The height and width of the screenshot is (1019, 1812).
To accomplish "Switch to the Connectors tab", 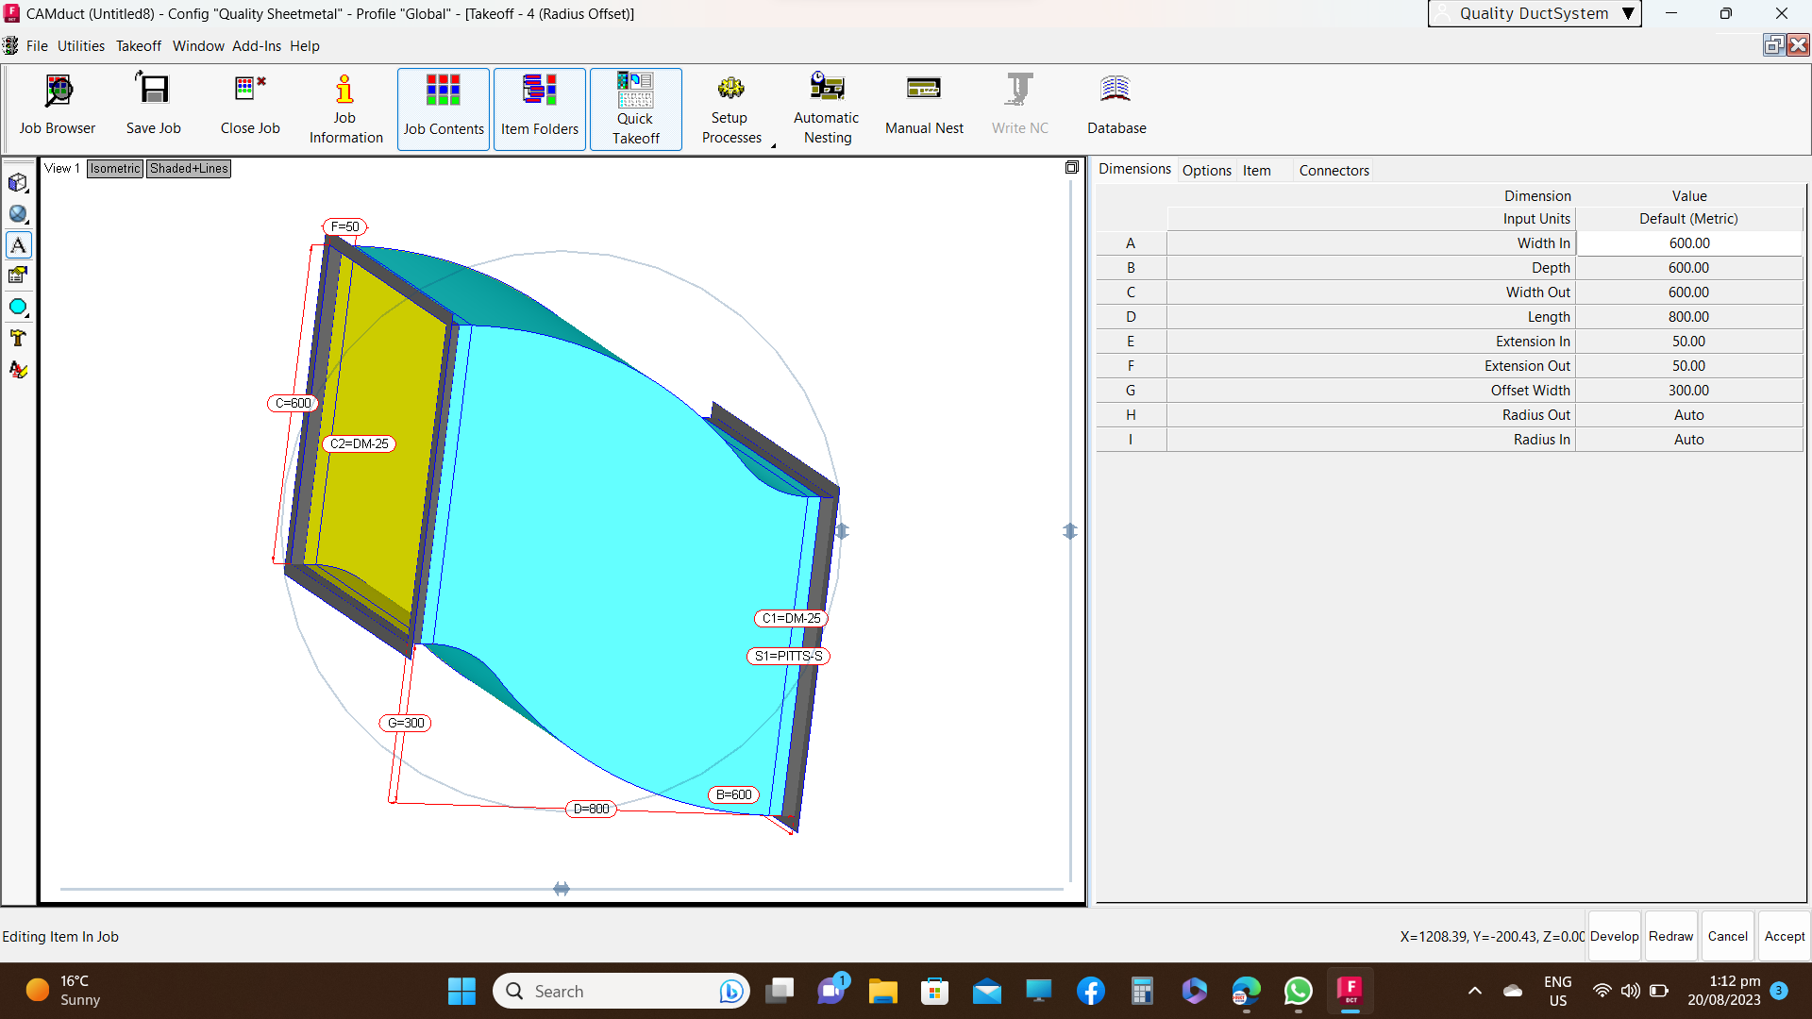I will tap(1333, 171).
